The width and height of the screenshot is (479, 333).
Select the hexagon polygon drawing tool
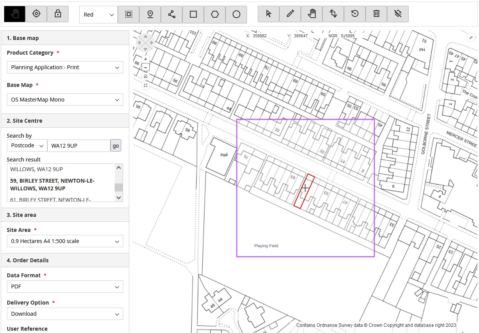tap(215, 14)
